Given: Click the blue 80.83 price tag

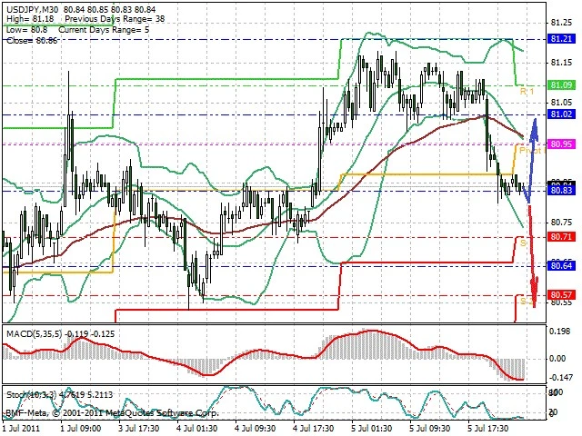Looking at the screenshot, I should coord(562,191).
